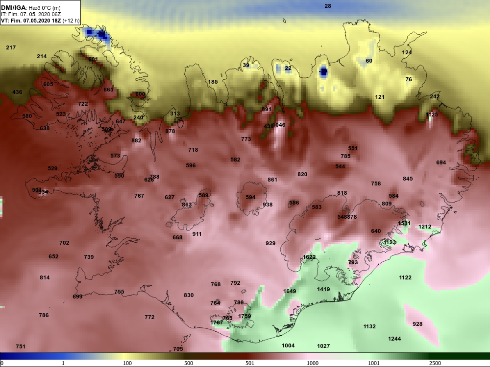
Task: Click legend label '500'
Action: coord(189,363)
